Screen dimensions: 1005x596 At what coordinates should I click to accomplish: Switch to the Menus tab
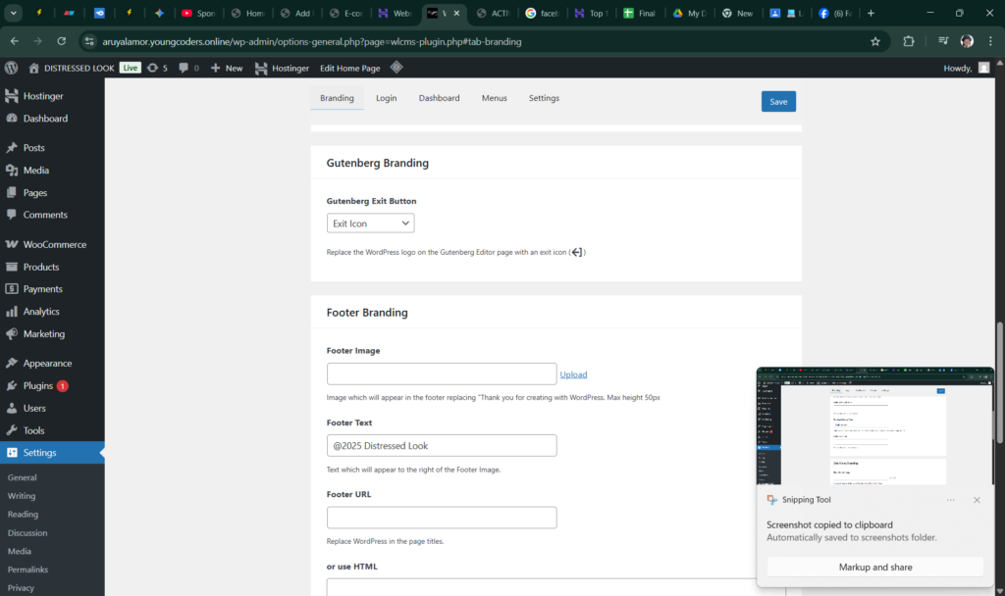pos(494,98)
